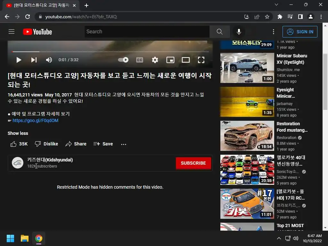
Task: Open the 29:09 video thumbnail
Action: pyautogui.click(x=247, y=45)
